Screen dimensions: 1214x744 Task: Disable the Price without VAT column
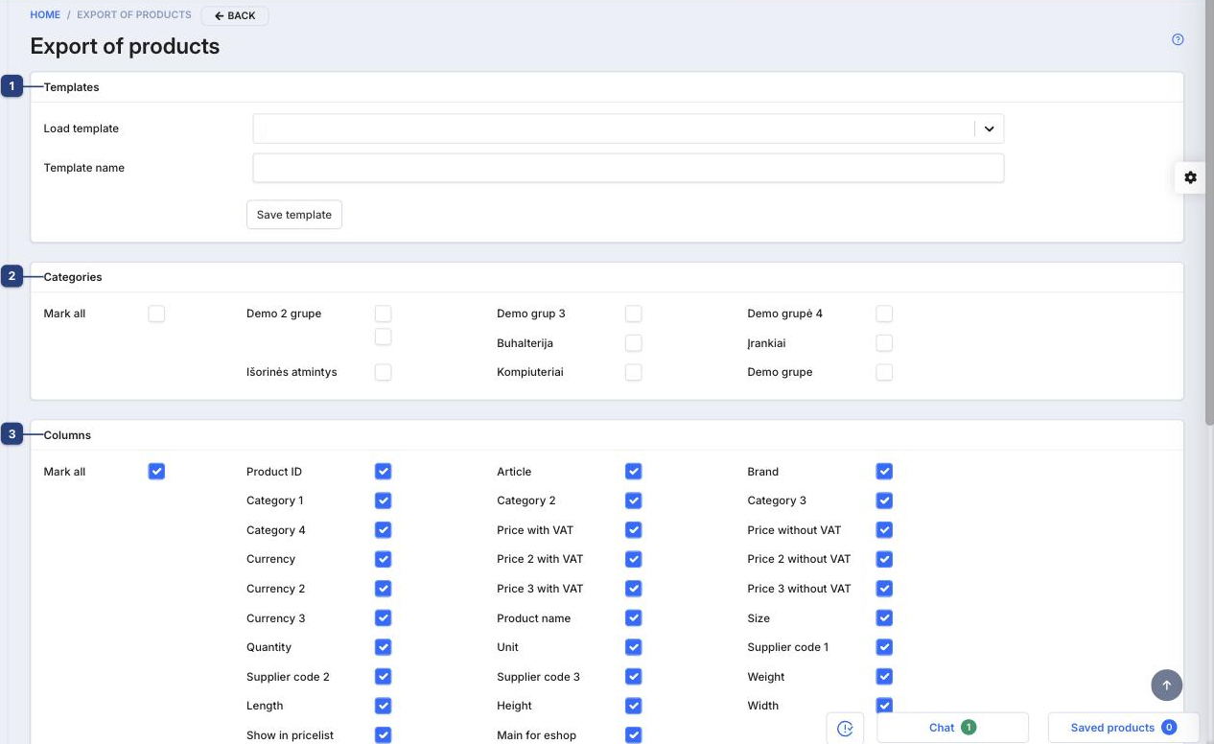[x=884, y=530]
